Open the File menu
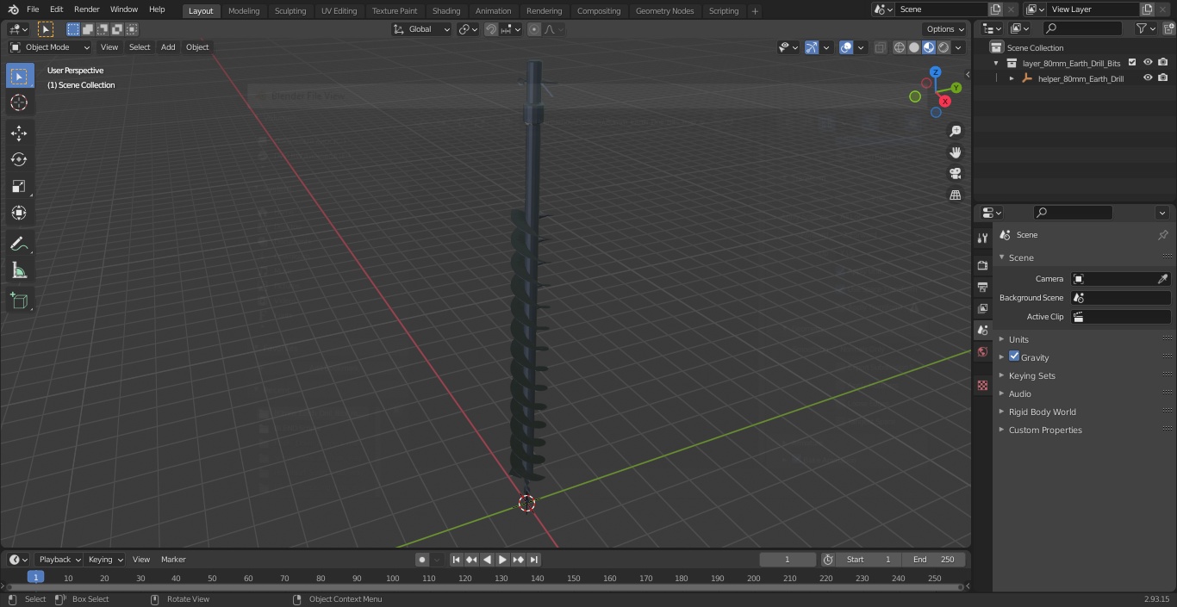 (x=33, y=9)
